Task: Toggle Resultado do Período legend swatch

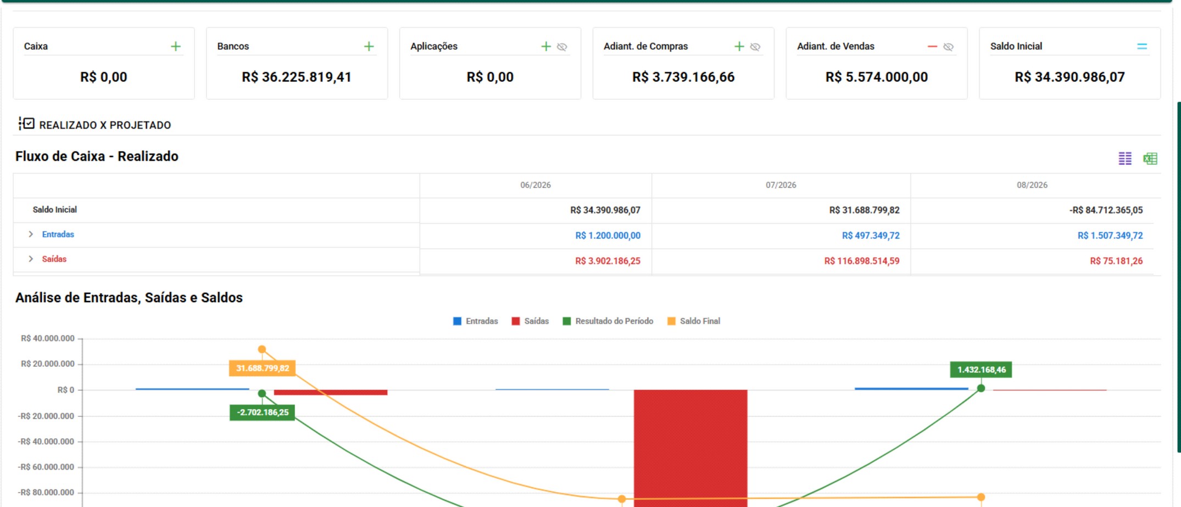Action: tap(567, 321)
